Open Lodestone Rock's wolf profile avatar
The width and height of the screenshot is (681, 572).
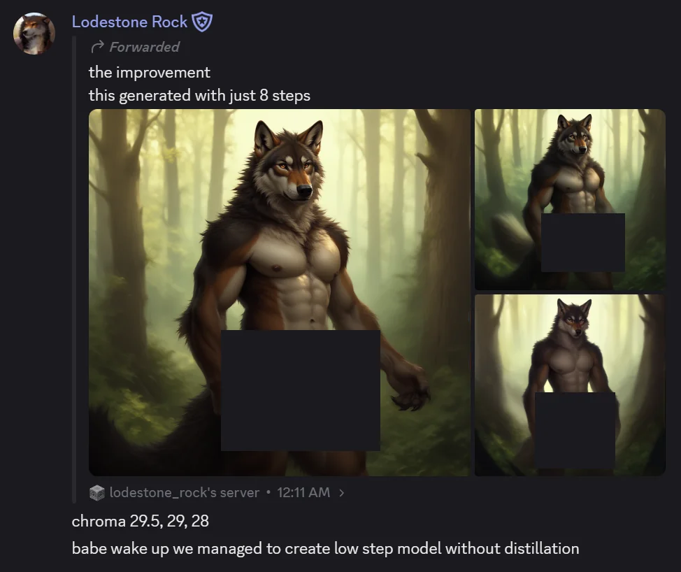tap(34, 34)
